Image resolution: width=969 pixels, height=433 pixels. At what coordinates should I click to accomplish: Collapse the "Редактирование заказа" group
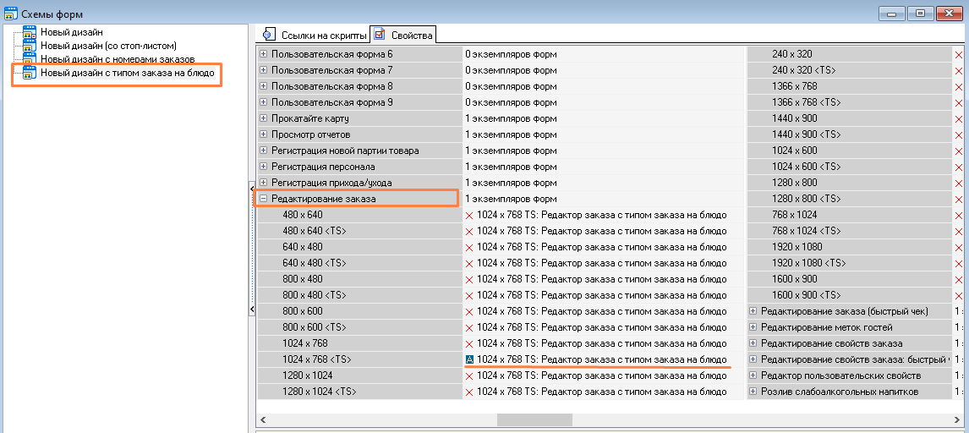[263, 199]
